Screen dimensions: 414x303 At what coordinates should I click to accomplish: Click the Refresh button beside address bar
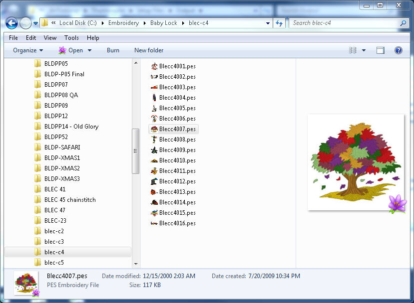coord(280,23)
